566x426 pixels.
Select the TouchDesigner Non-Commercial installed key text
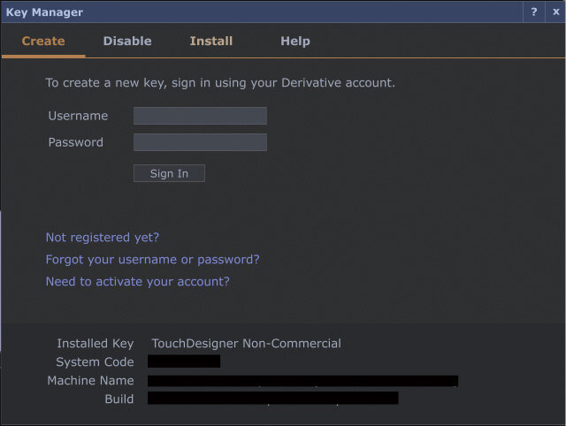(246, 343)
